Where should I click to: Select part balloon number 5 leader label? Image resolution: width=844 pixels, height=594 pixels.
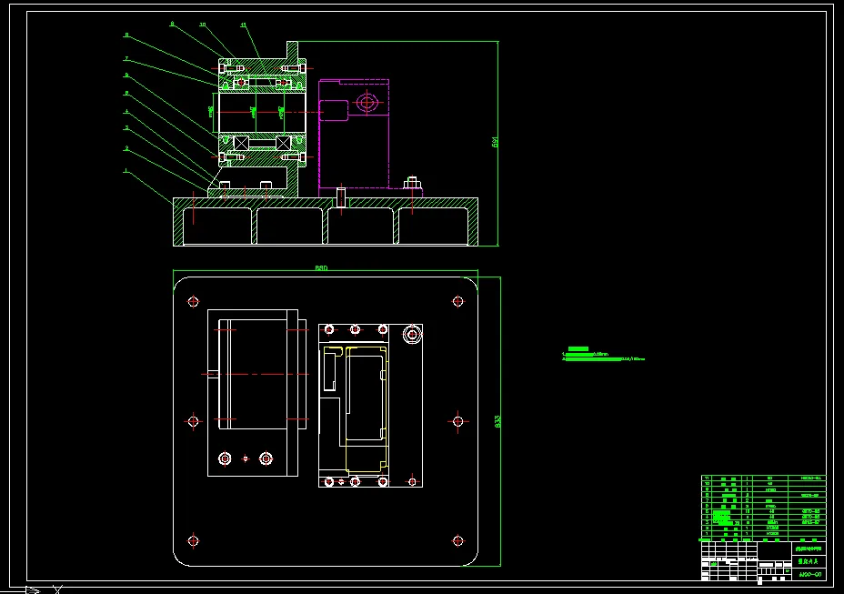126,93
